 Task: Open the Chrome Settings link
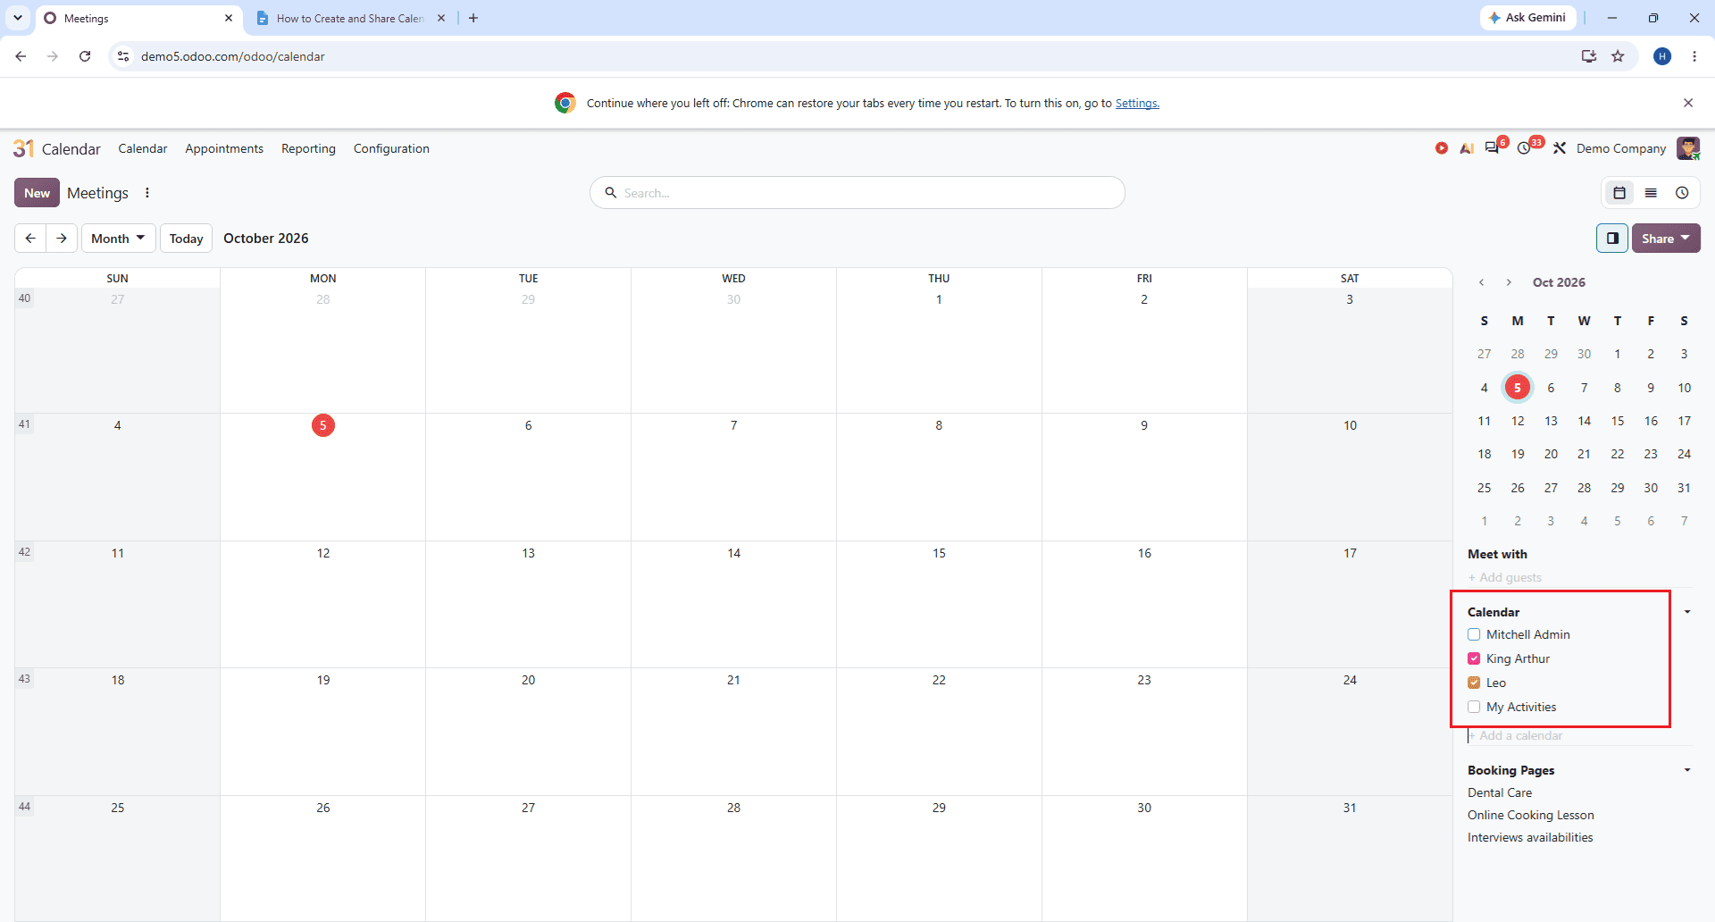click(1137, 103)
